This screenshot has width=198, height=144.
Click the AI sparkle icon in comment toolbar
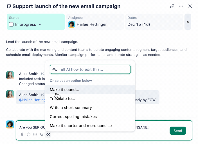click(x=48, y=134)
